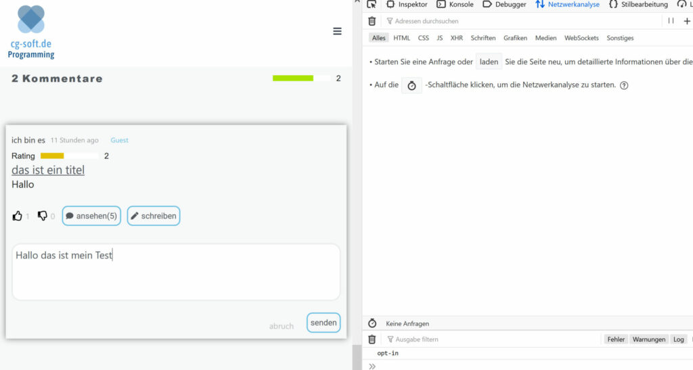
Task: Click the plus icon in network toolbar
Action: click(687, 21)
